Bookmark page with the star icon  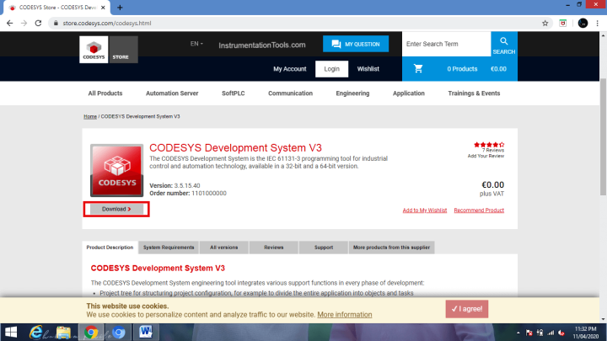tap(545, 23)
